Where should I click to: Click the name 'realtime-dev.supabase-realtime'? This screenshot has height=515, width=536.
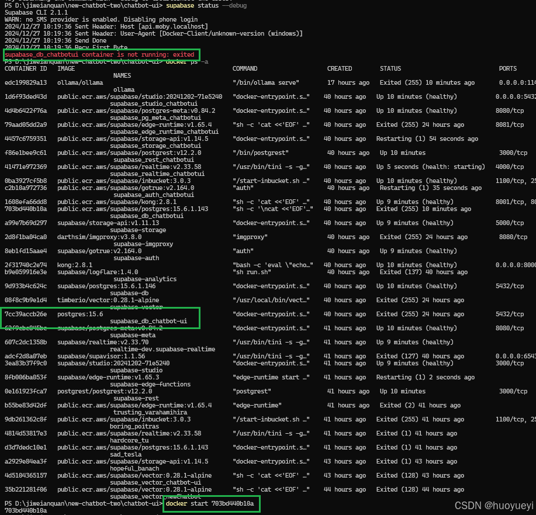coord(162,349)
